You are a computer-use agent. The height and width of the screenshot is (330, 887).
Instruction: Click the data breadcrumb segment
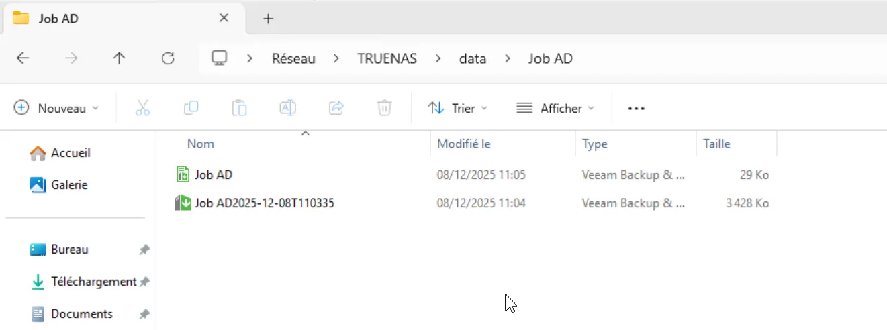click(472, 58)
